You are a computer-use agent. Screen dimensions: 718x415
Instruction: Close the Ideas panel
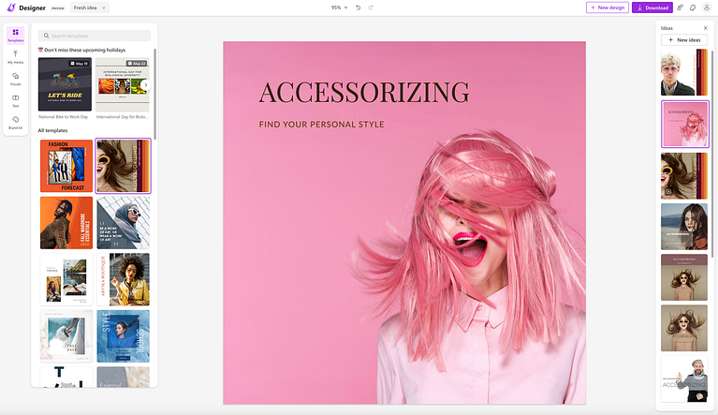tap(705, 28)
